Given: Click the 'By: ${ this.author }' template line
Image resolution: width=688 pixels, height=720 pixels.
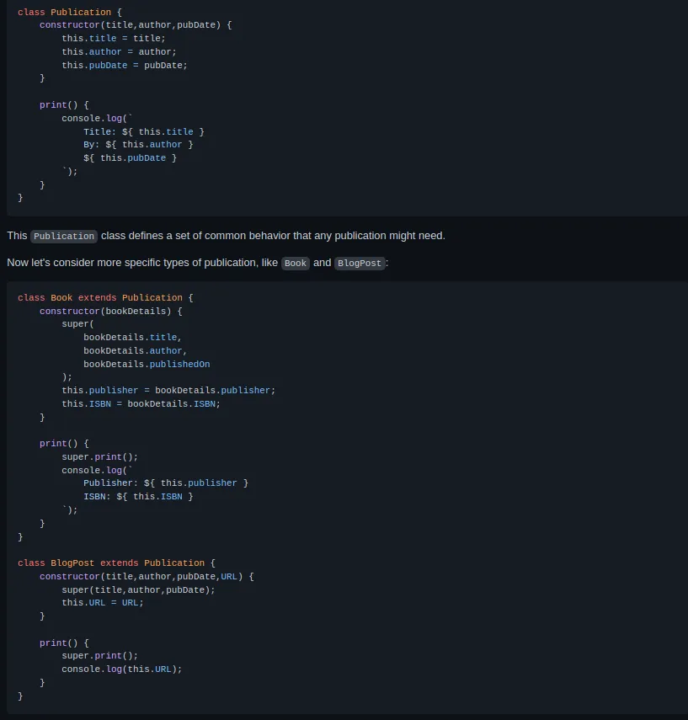Looking at the screenshot, I should coord(138,144).
